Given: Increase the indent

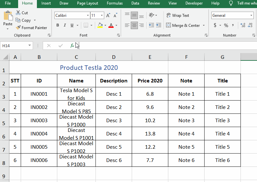Looking at the screenshot, I should (159, 25).
